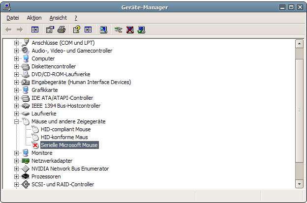
Task: Click the Diskettencontroller icon
Action: (26, 66)
